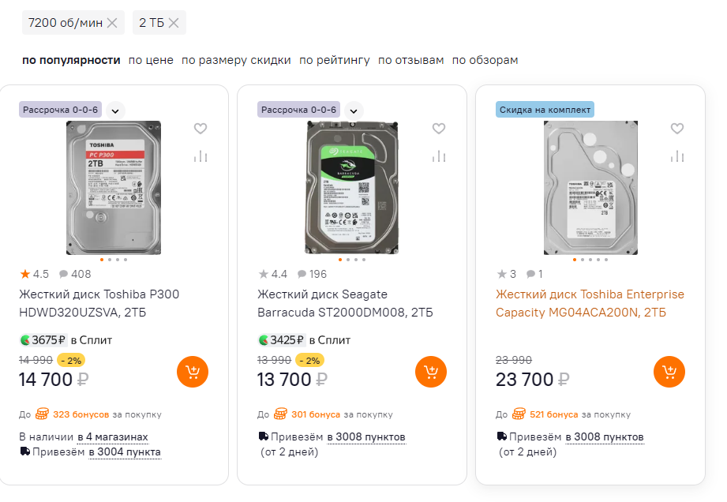Viewport: 727px width, 502px height.
Task: Compare the Toshiba Enterprise Capacity drive
Action: [x=677, y=156]
